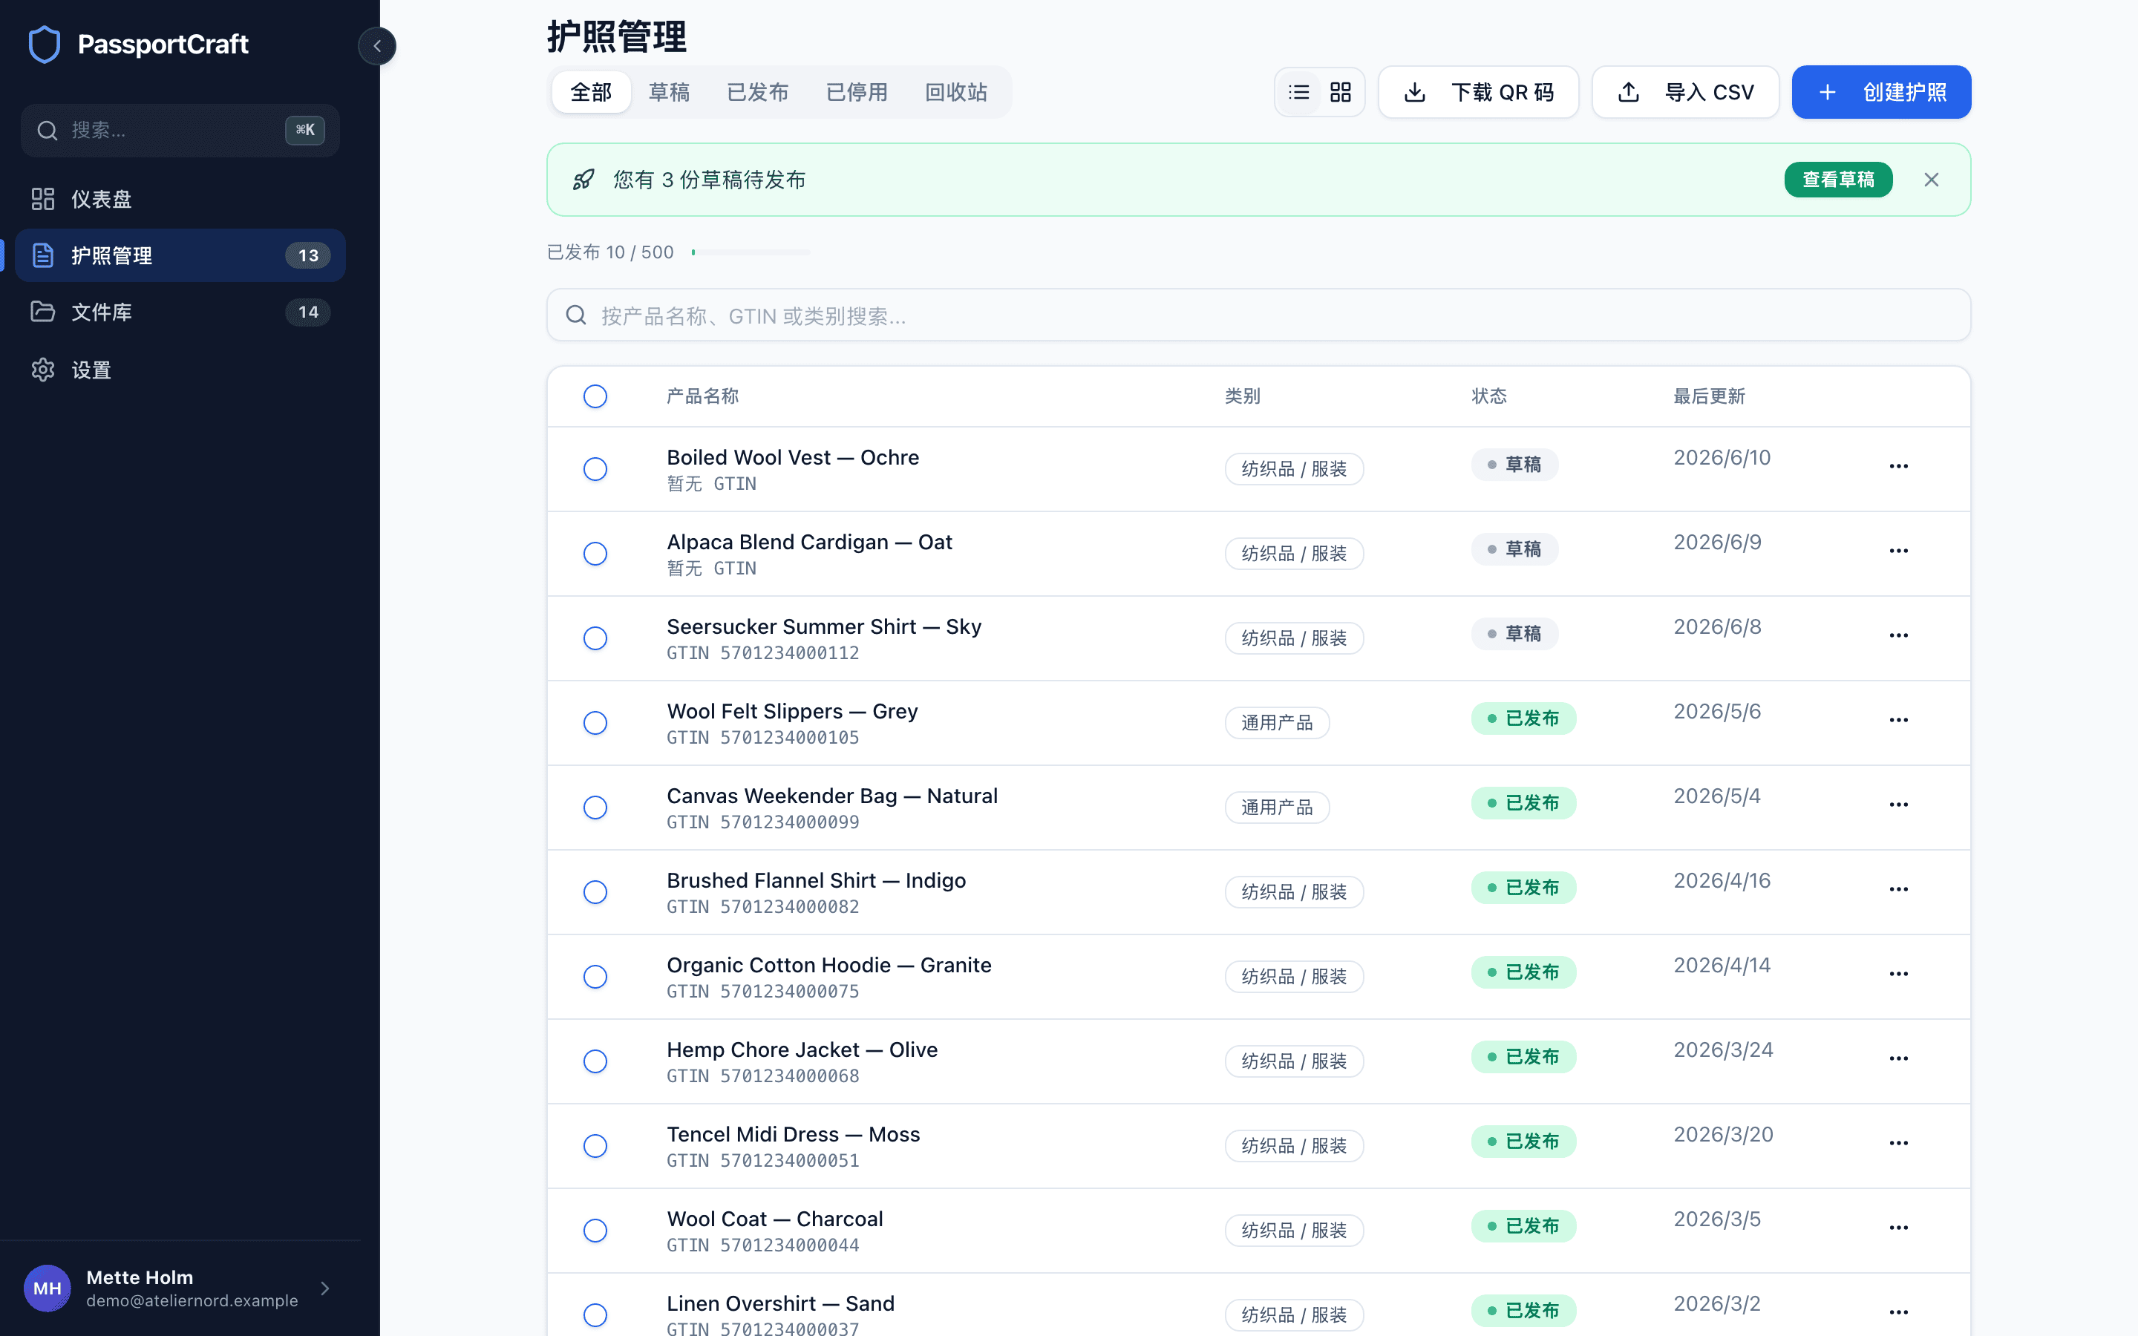Select the Alpaca Blend Cardigan — Oat checkbox
Viewport: 2138px width, 1336px height.
point(595,553)
